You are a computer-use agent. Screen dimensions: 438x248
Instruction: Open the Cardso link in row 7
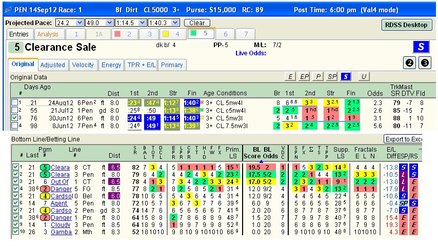[61, 211]
